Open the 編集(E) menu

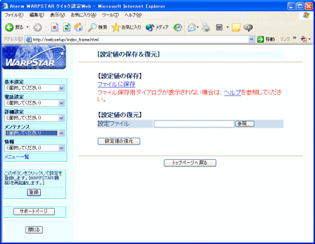pyautogui.click(x=37, y=15)
